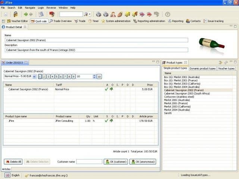Select Corkscrew (stainless steel) in product list
Viewport: 239px width, 179px height.
coord(179,97)
